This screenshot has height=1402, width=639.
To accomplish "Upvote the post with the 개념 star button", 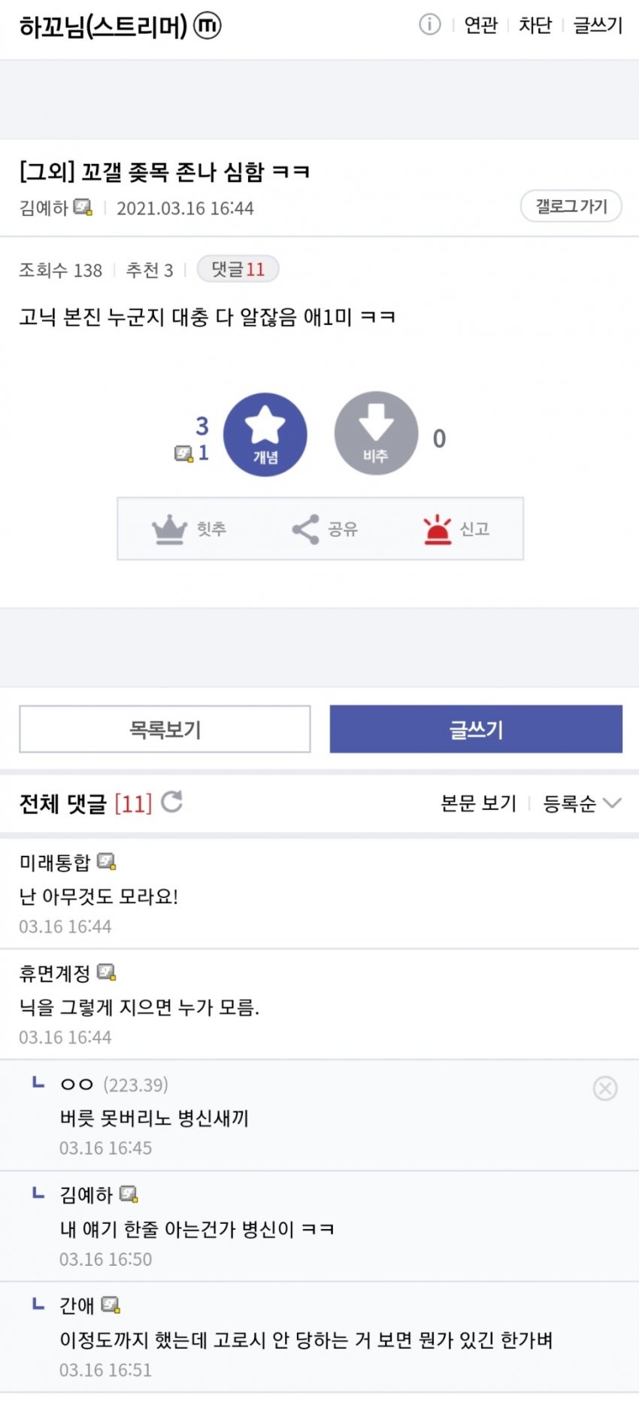I will [x=265, y=435].
